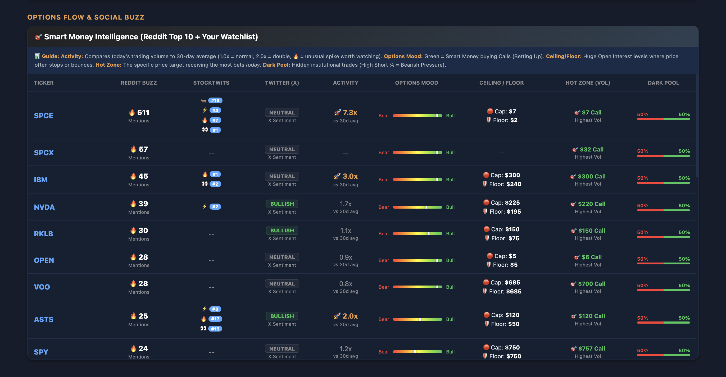Image resolution: width=726 pixels, height=377 pixels.
Task: Open the SPY ticker link
Action: pyautogui.click(x=41, y=352)
